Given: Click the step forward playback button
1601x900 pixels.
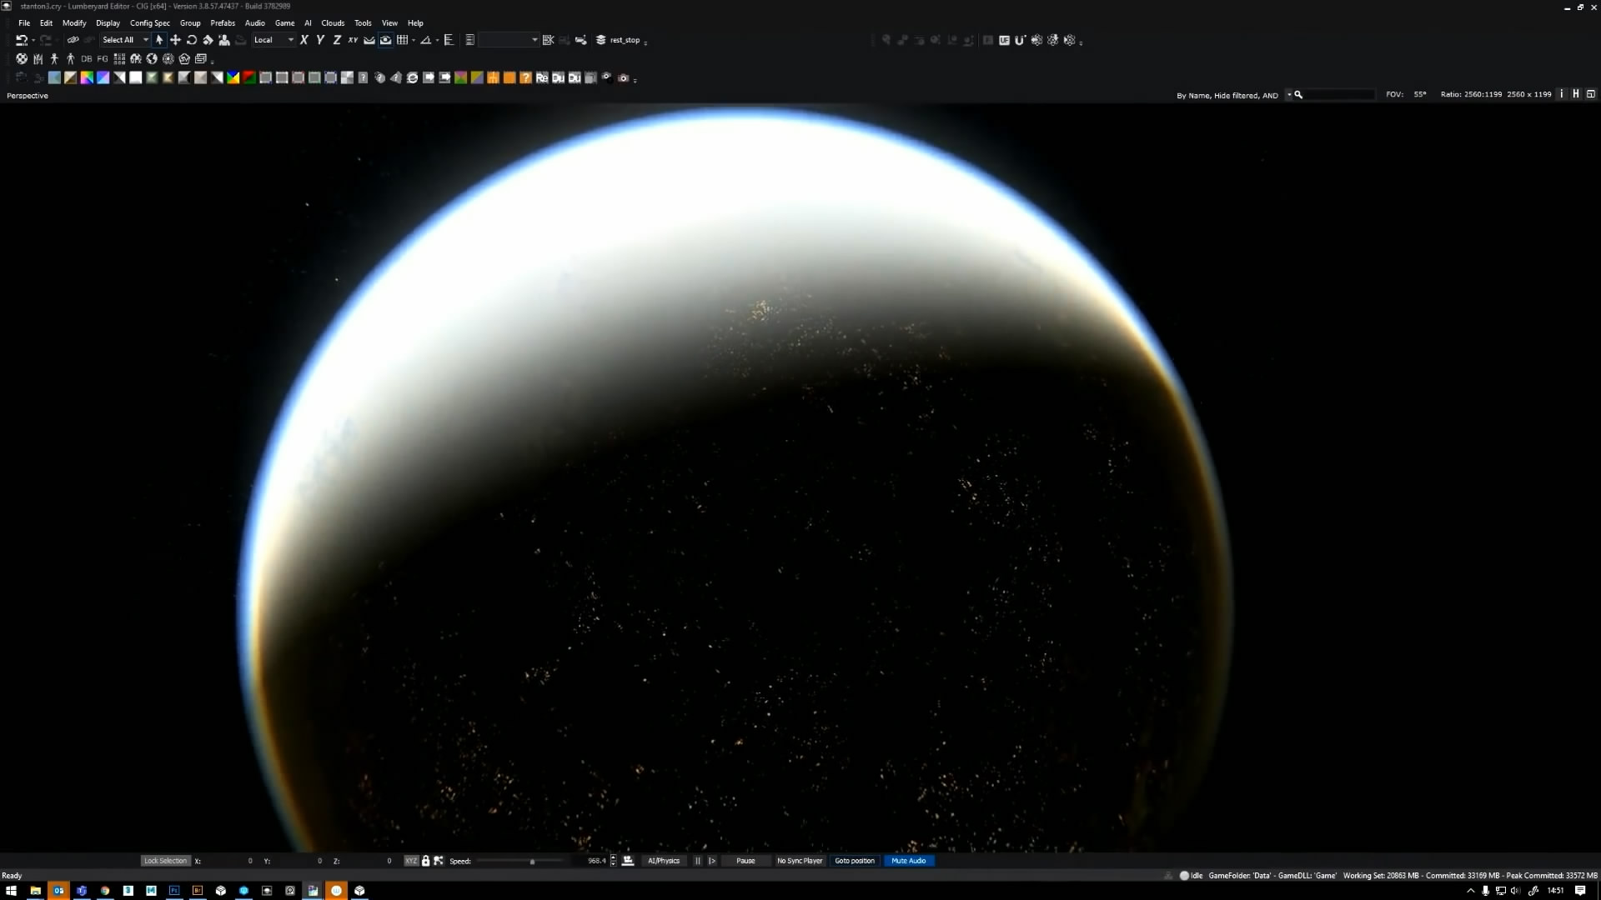Looking at the screenshot, I should (712, 861).
